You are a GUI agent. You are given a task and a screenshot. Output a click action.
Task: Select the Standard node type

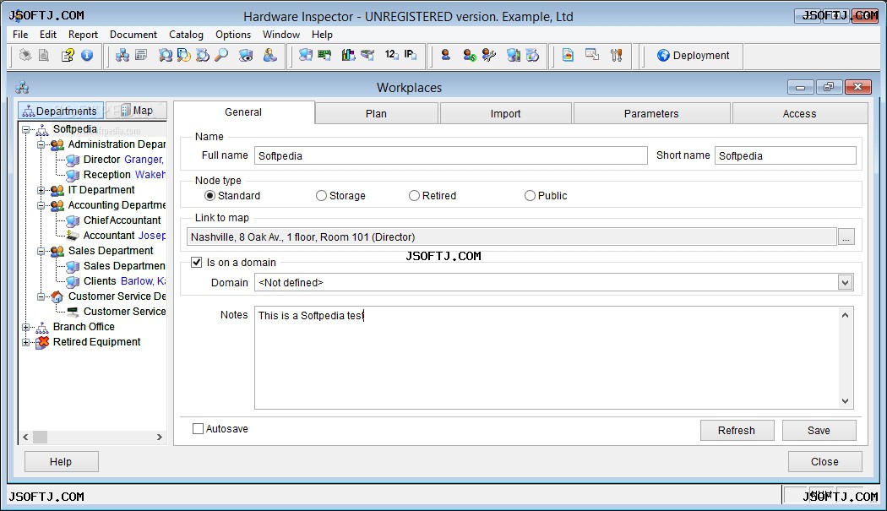pos(210,196)
